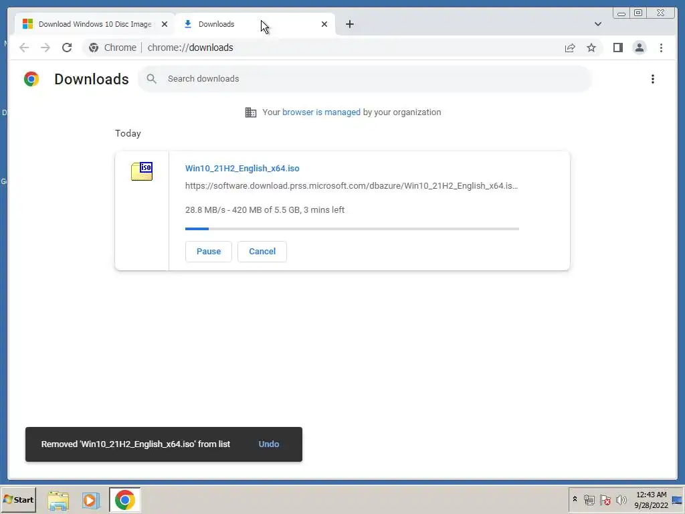
Task: Share this page using the share icon
Action: [x=570, y=48]
